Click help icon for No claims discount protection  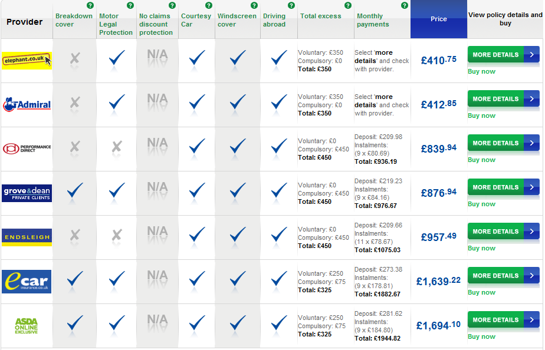(172, 5)
